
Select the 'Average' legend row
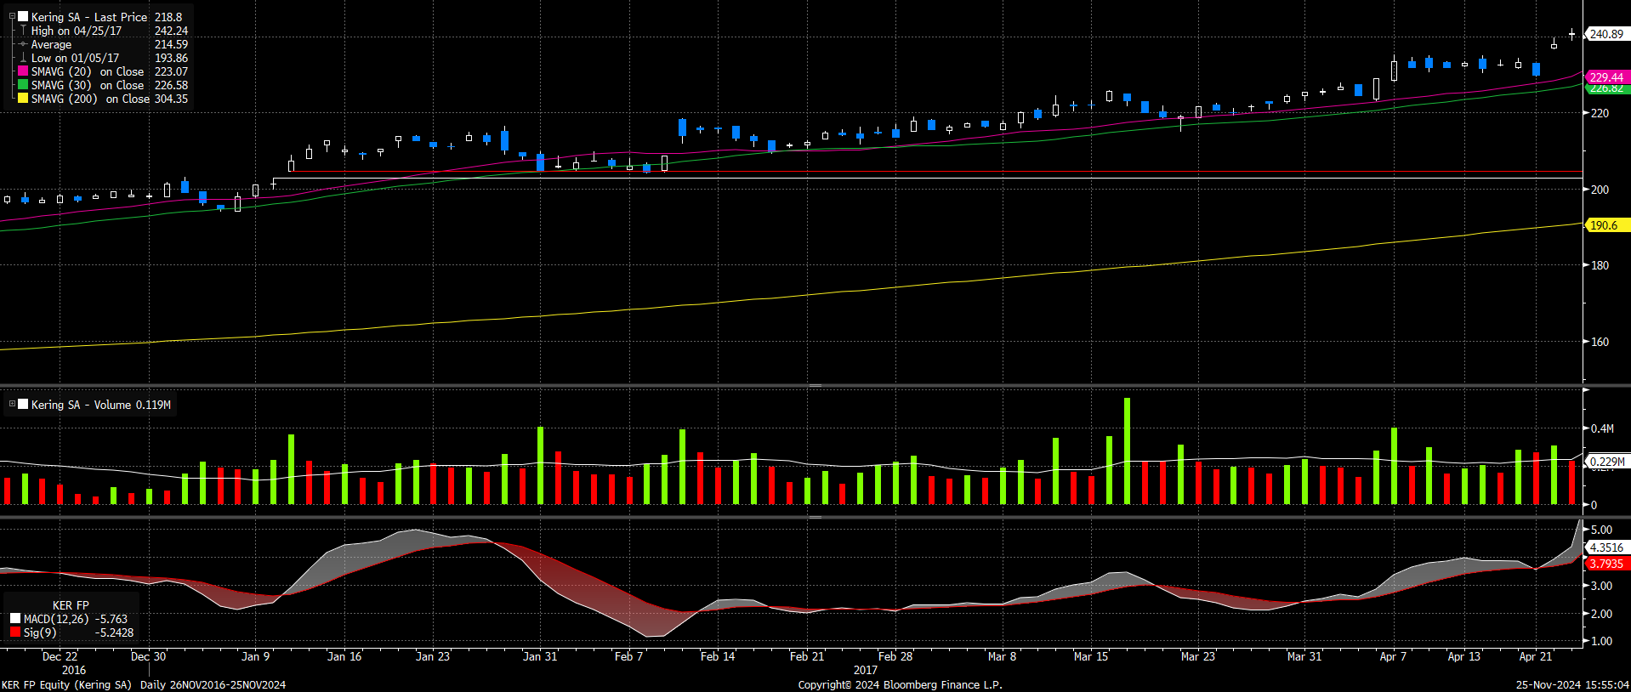(103, 44)
